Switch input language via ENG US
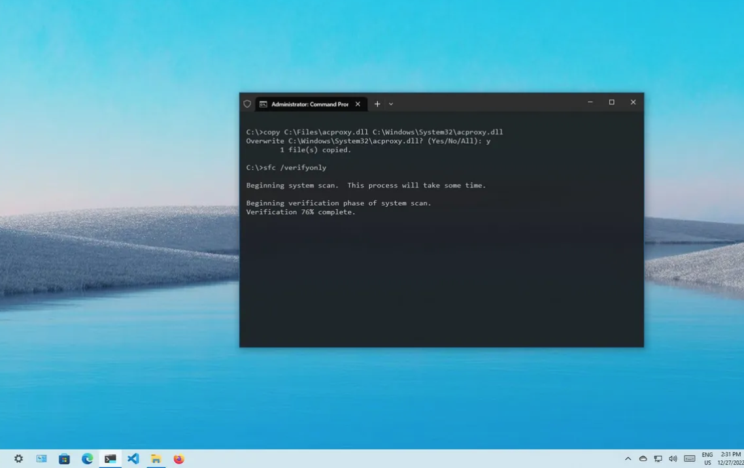 click(707, 459)
